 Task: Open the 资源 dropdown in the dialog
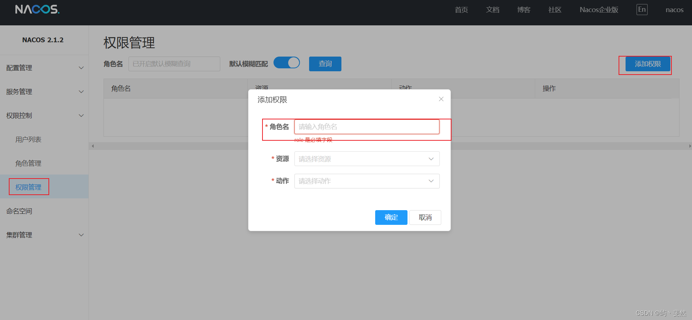click(367, 159)
